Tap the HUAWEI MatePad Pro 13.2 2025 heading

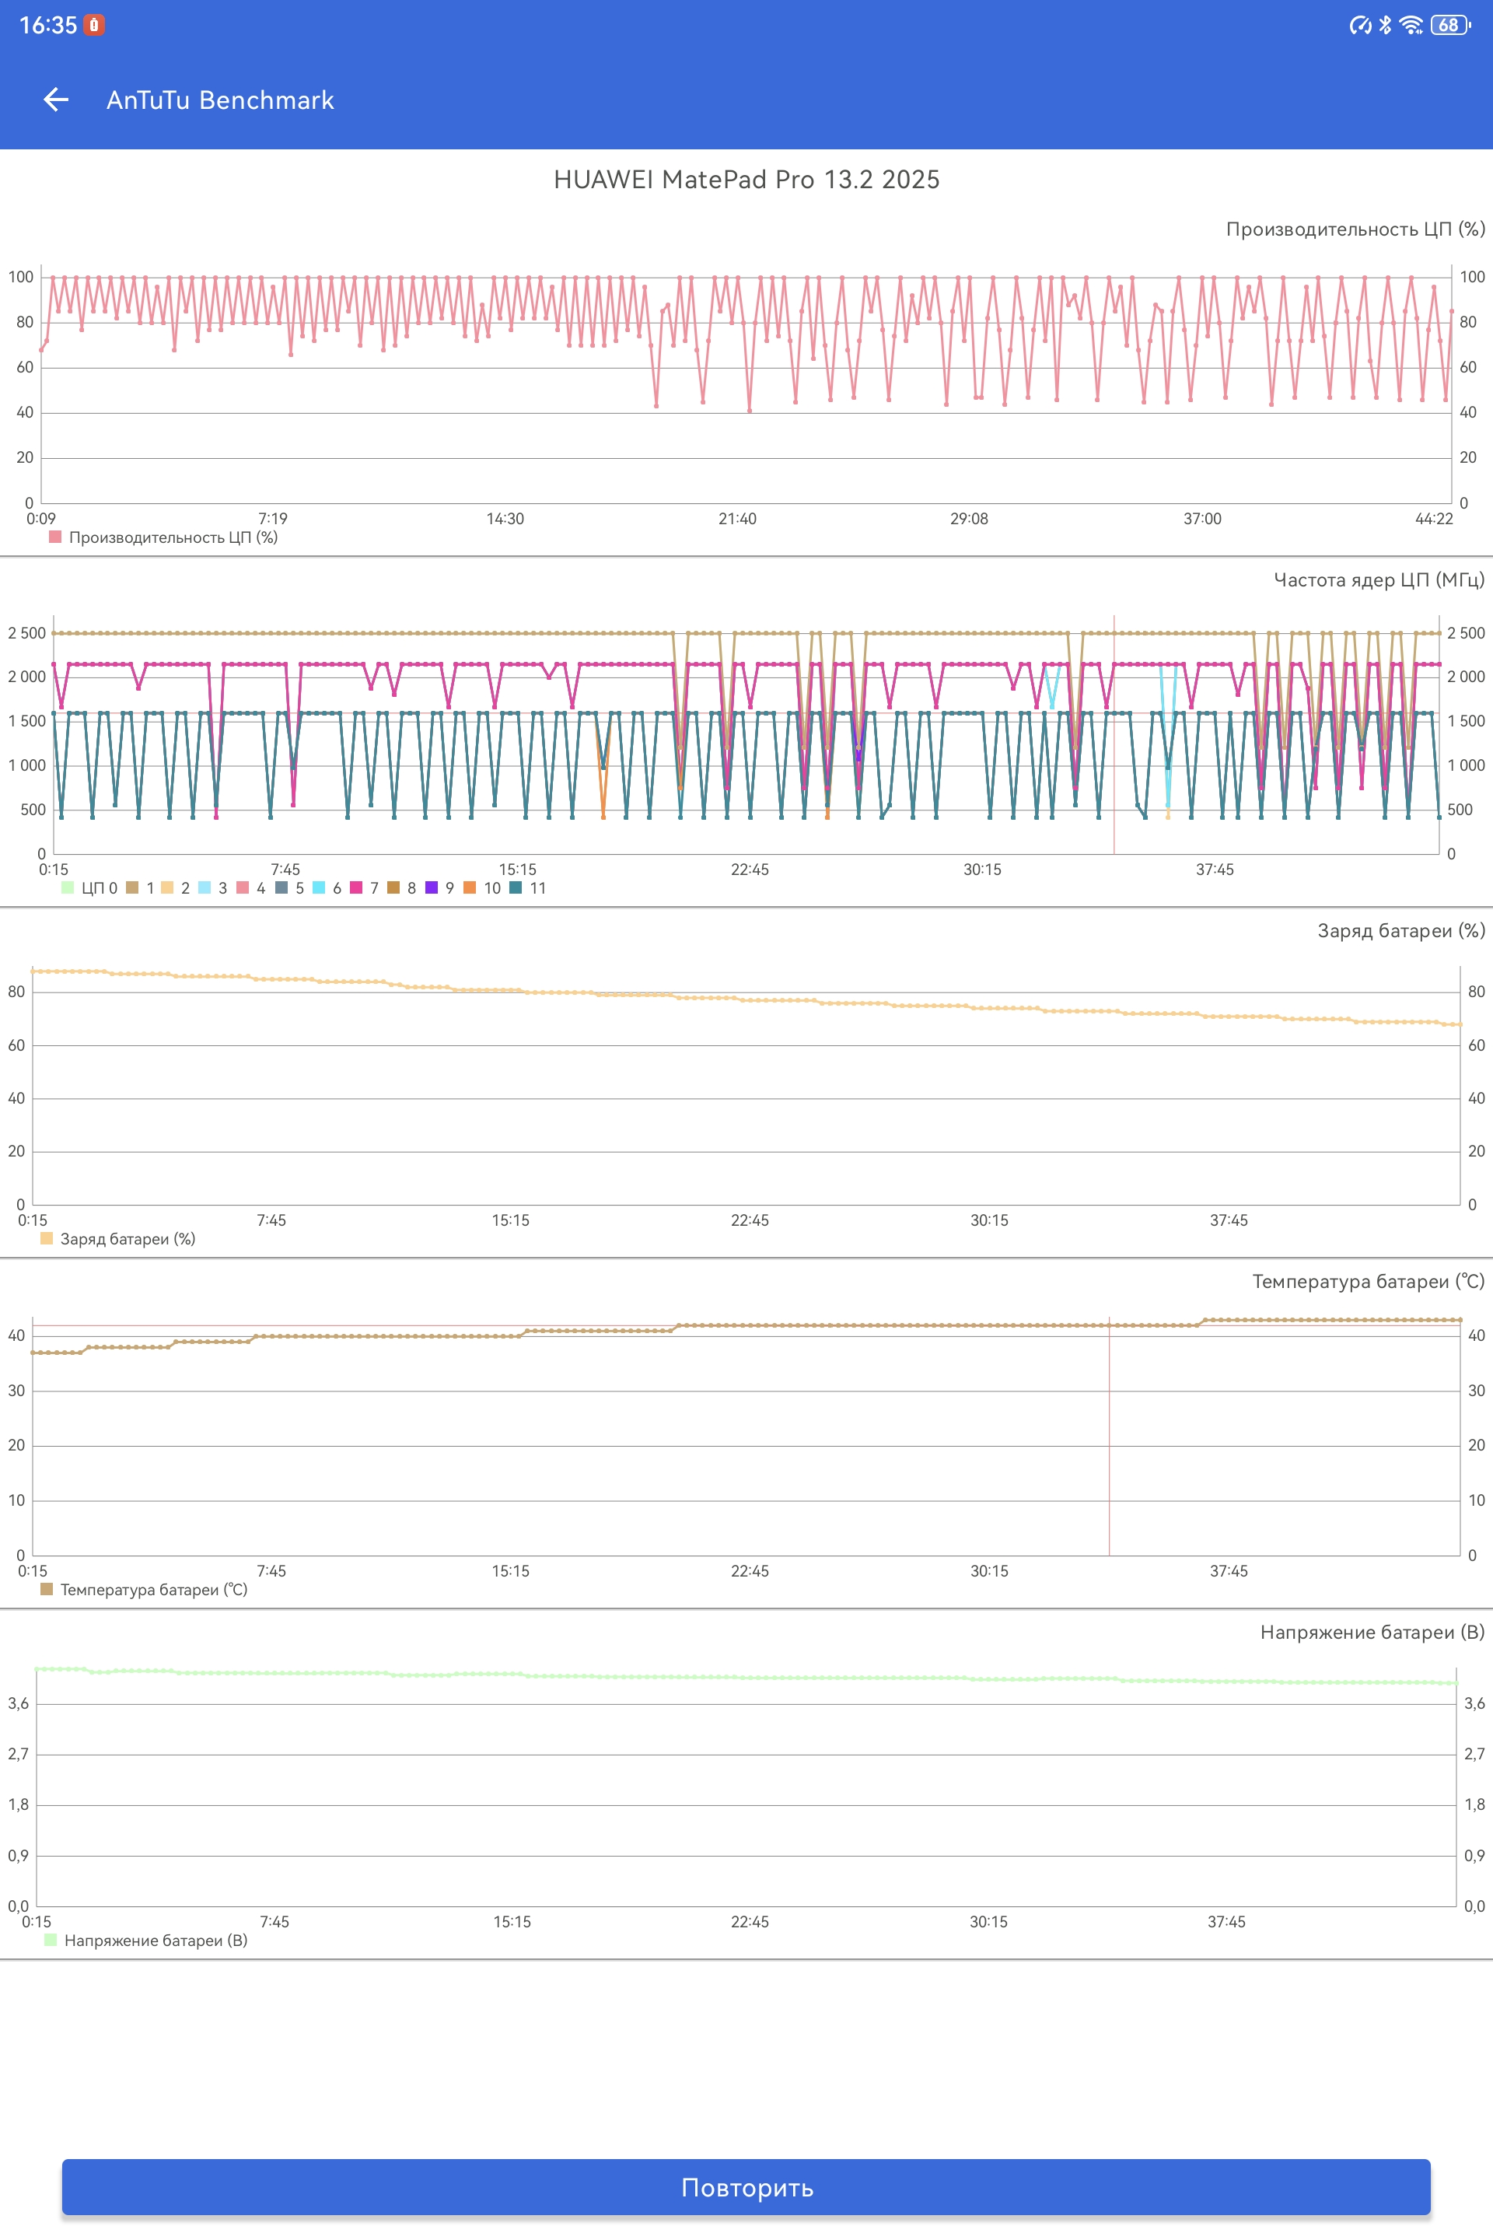tap(746, 180)
